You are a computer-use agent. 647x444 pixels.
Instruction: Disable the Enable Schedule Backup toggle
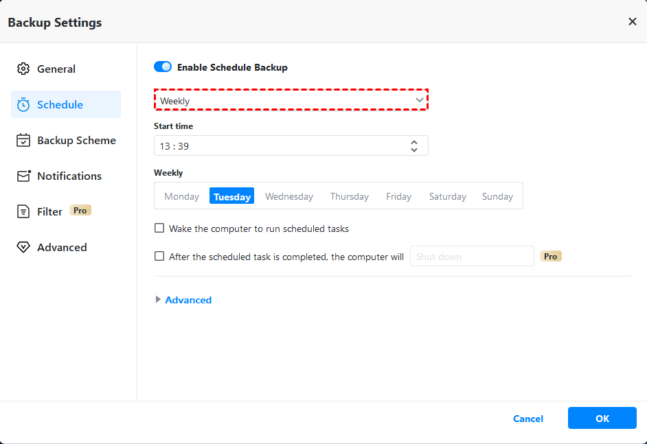(x=163, y=67)
